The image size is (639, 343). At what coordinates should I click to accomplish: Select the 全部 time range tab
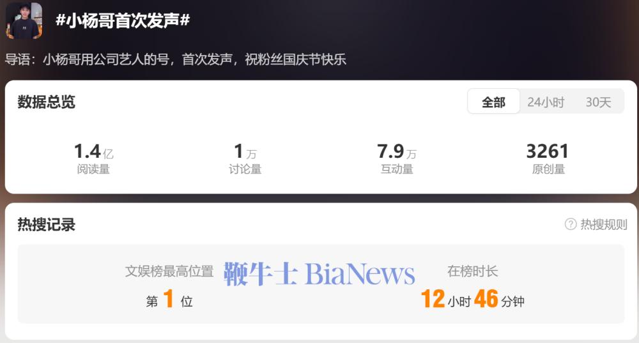493,102
